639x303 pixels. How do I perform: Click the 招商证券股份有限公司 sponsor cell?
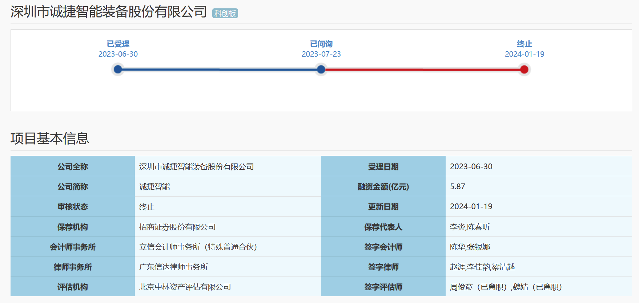pos(177,227)
